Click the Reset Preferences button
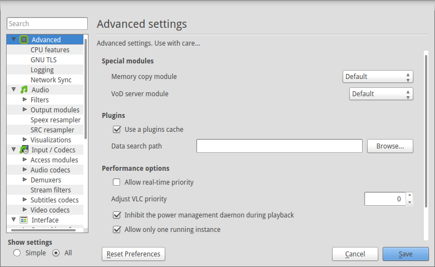 coord(134,254)
